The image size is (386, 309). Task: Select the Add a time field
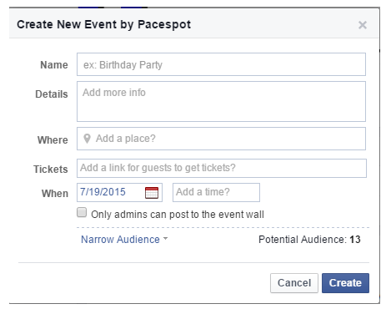click(216, 192)
